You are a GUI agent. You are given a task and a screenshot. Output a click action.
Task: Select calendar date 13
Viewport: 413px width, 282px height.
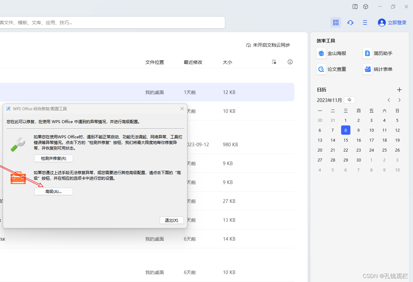[320, 140]
